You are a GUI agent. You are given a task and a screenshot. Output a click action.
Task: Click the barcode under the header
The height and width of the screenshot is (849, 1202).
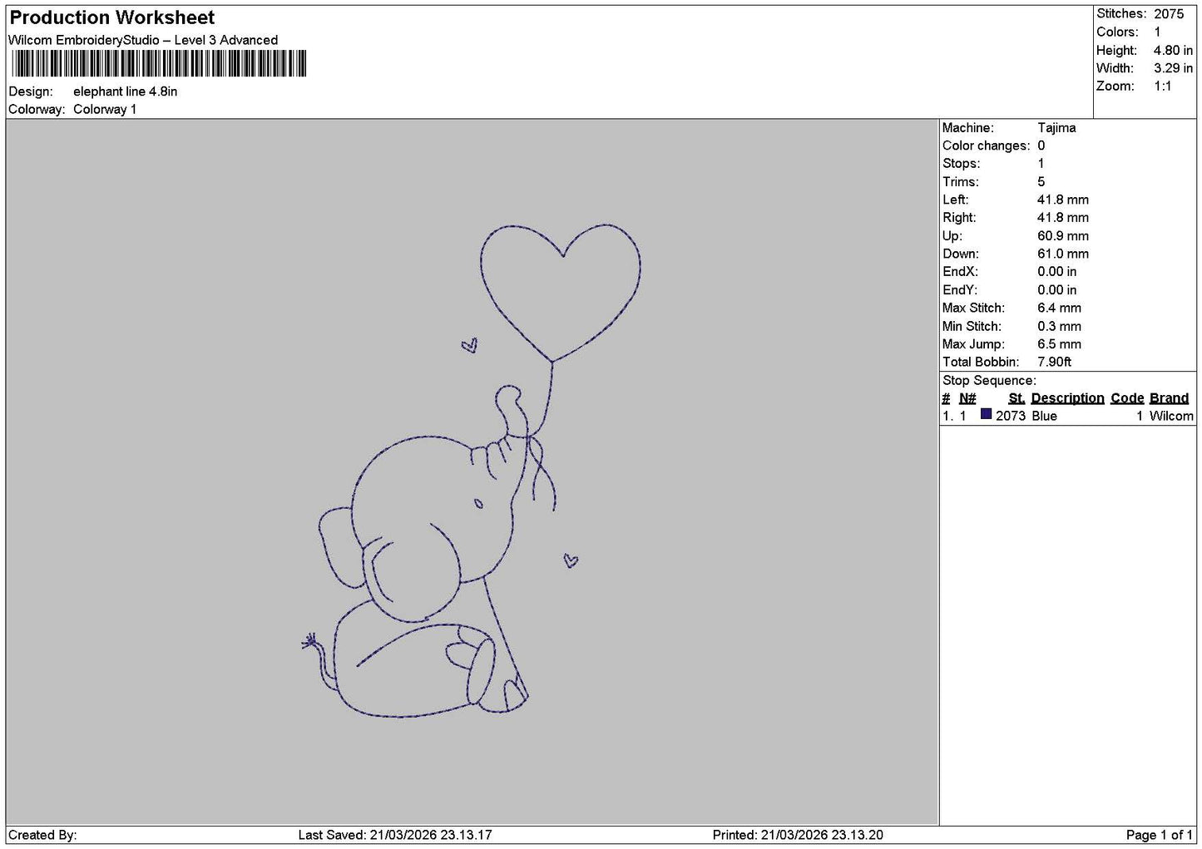[x=158, y=64]
